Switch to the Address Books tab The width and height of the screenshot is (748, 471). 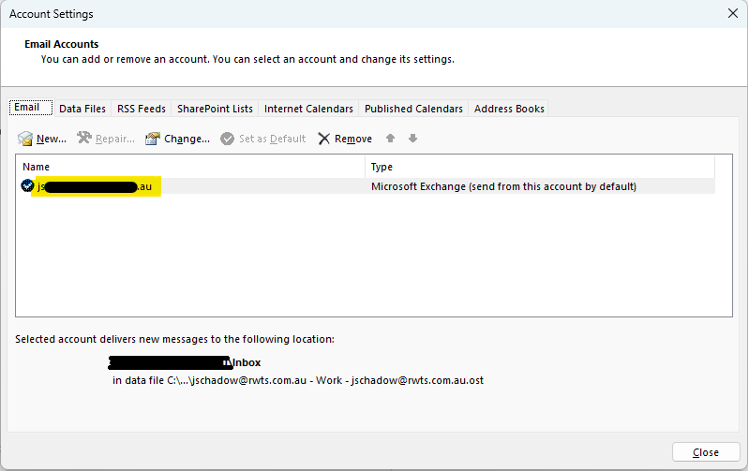tap(509, 109)
